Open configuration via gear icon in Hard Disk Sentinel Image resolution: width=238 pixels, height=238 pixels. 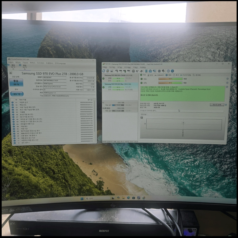click(x=159, y=71)
